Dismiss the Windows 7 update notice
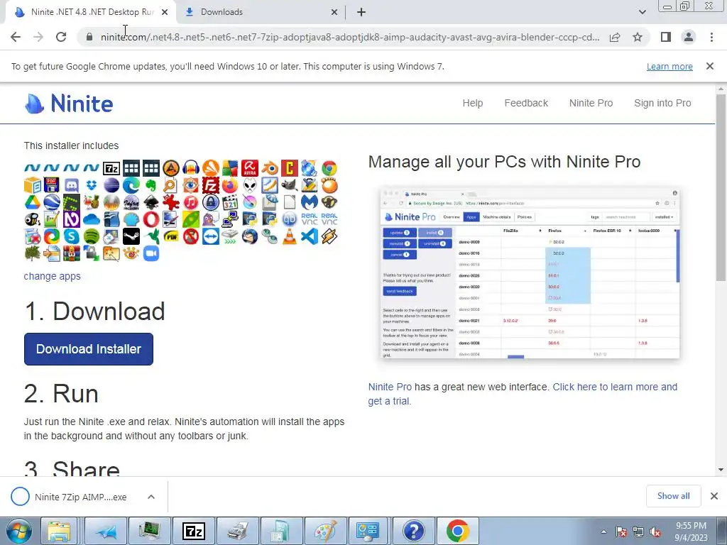The image size is (727, 545). (709, 66)
